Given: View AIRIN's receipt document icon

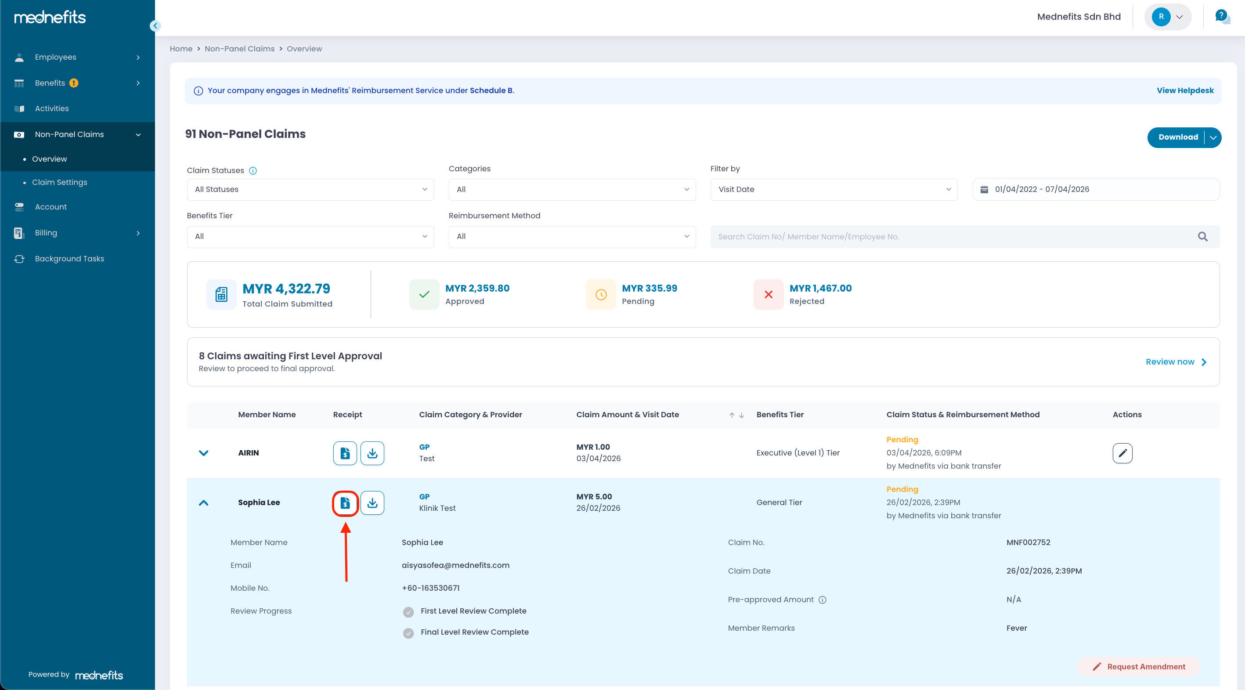Looking at the screenshot, I should tap(345, 453).
